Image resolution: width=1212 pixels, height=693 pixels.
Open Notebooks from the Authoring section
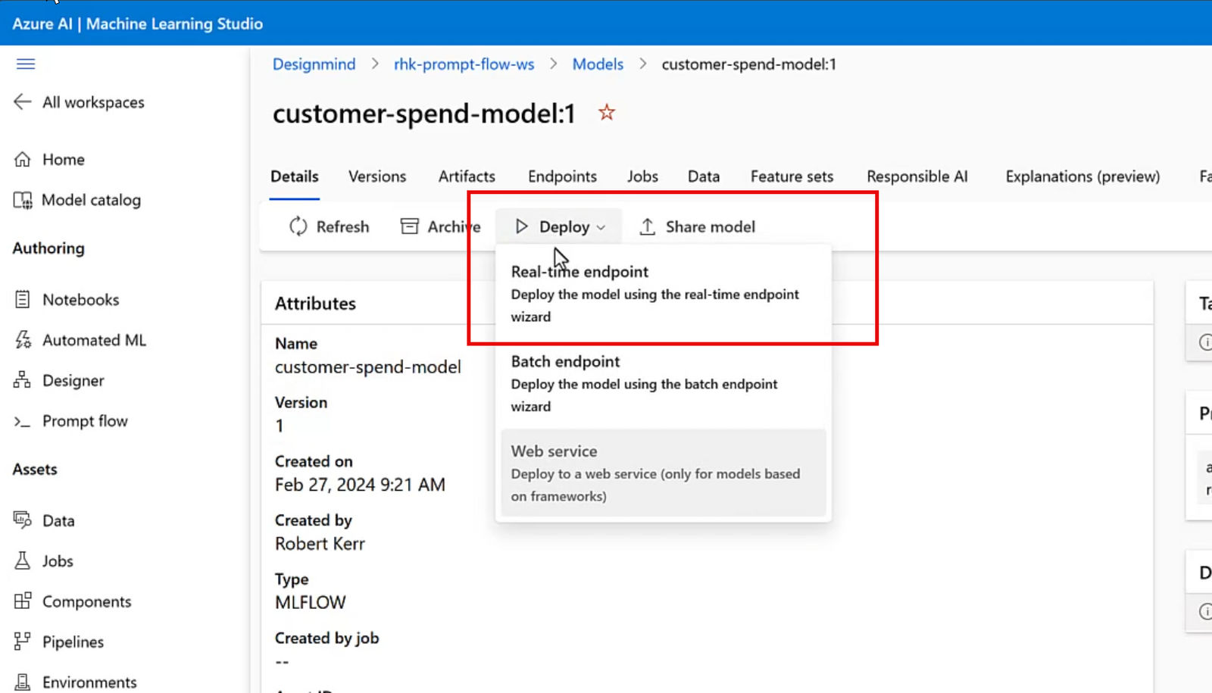(80, 299)
